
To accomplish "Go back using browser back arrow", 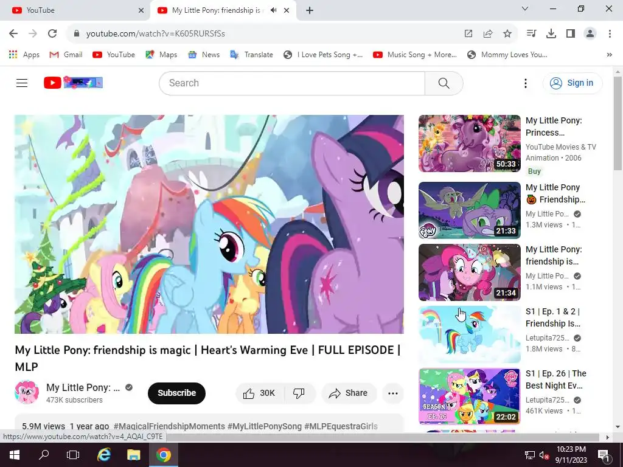I will [x=13, y=33].
